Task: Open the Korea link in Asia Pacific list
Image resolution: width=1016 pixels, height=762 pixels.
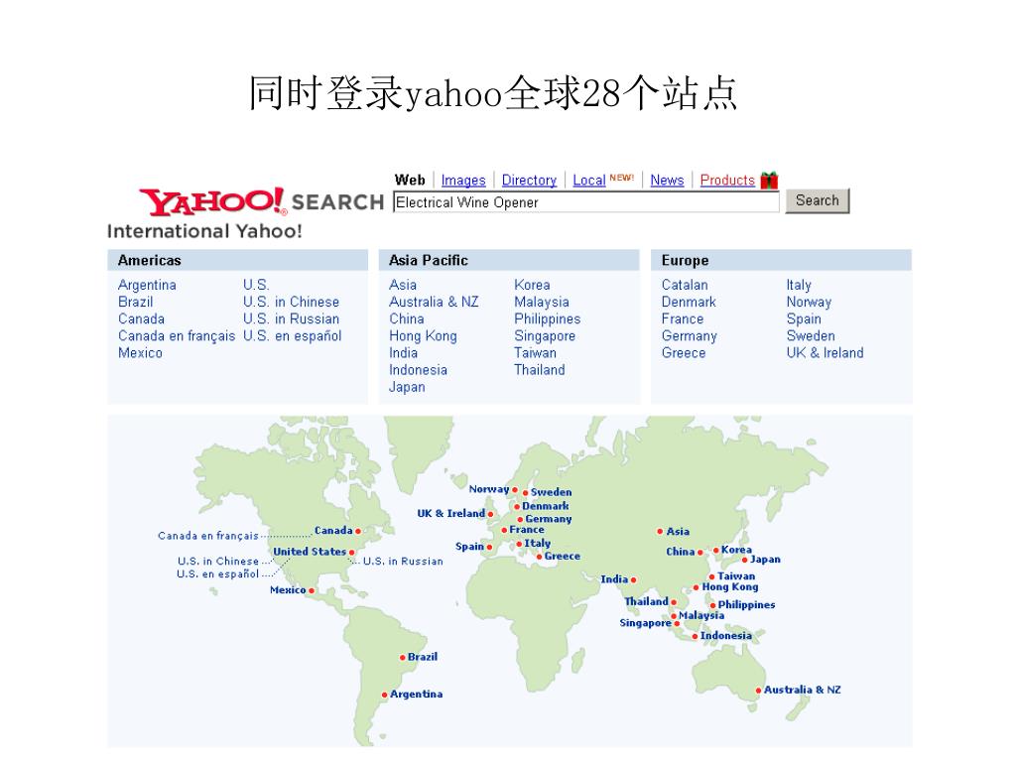Action: (532, 285)
